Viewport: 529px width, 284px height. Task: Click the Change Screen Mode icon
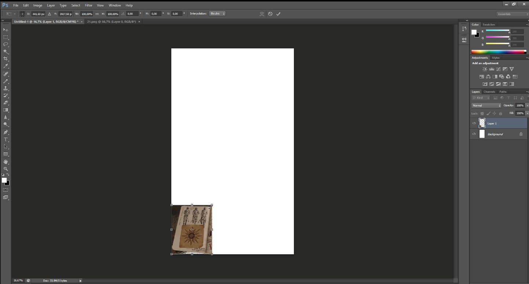6,197
